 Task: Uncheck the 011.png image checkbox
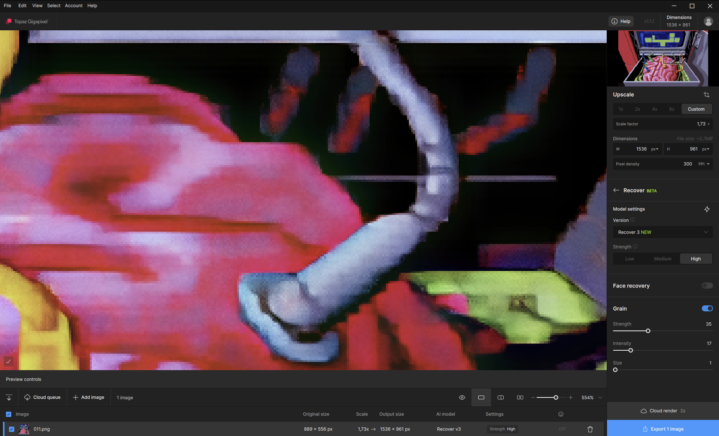[x=12, y=429]
